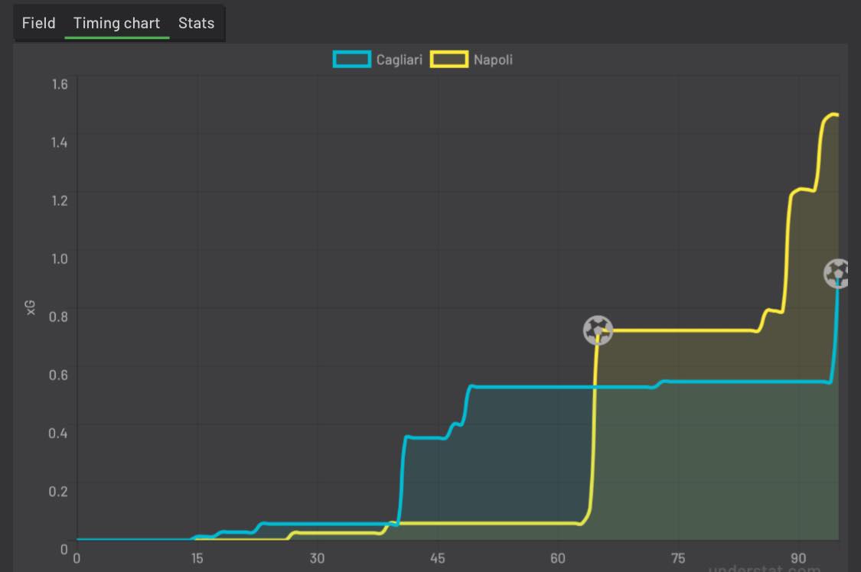The height and width of the screenshot is (572, 861).
Task: Click the 15 minute x-axis label
Action: click(197, 558)
